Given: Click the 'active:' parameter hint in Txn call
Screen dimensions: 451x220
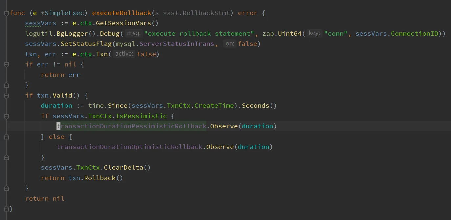Looking at the screenshot, I should coord(124,54).
